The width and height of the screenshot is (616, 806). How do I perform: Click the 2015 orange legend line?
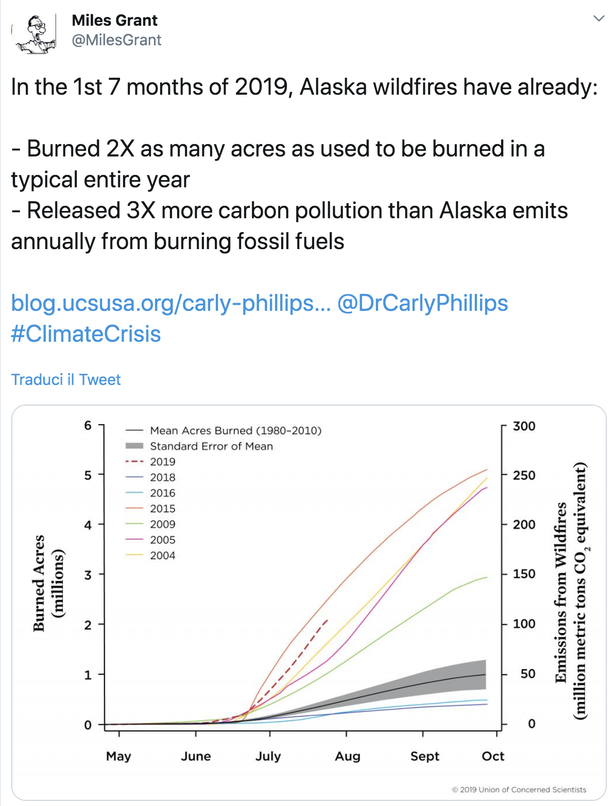pos(134,509)
